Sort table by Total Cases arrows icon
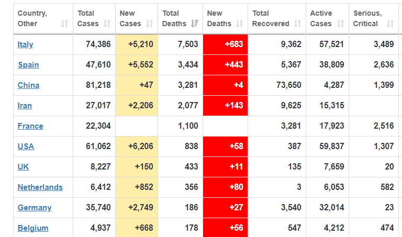The width and height of the screenshot is (402, 237). [107, 24]
